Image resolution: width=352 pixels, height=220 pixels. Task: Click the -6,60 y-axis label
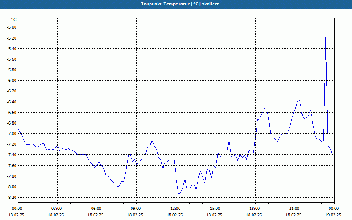point(11,113)
